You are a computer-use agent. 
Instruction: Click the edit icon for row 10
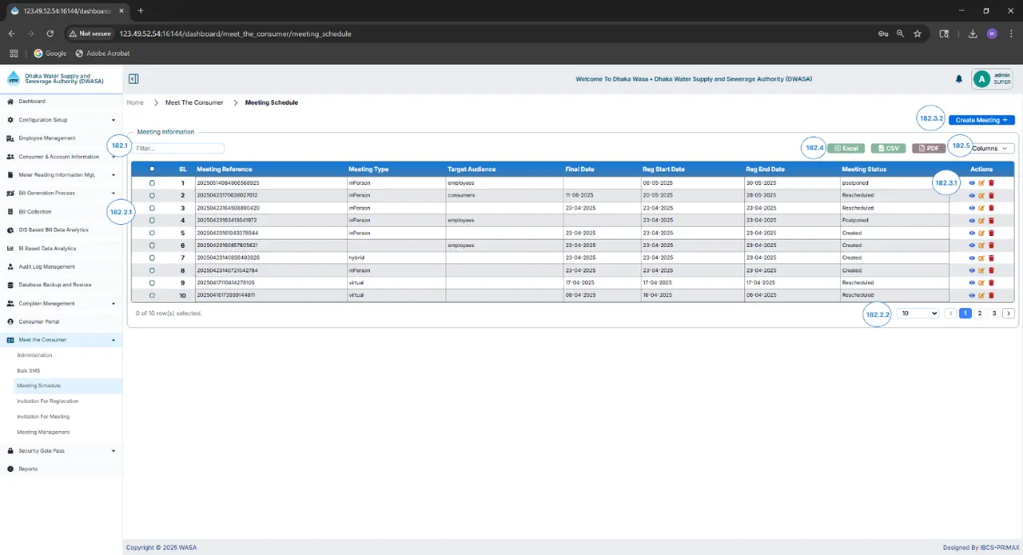pyautogui.click(x=981, y=295)
